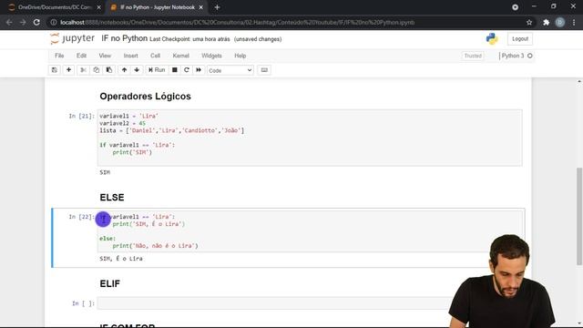
Task: Close the IF no Python browser tab
Action: tap(201, 7)
